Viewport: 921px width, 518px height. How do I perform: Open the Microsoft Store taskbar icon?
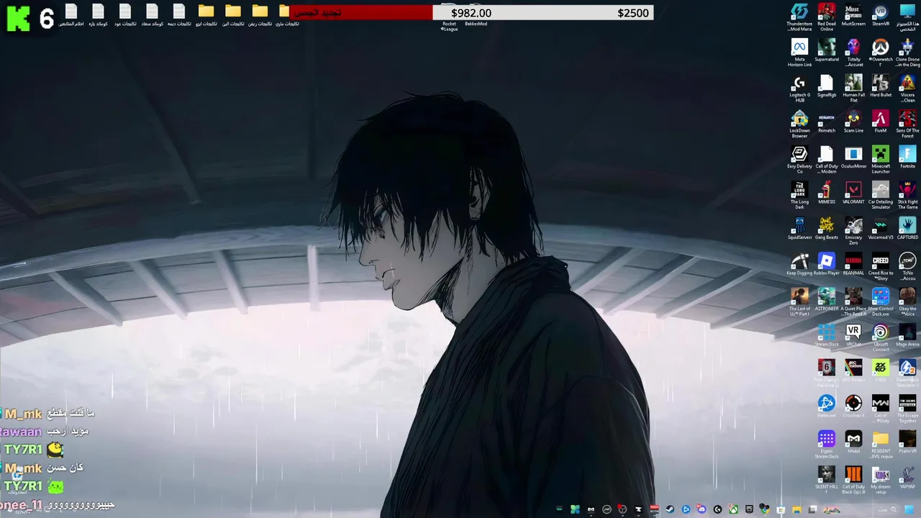point(781,509)
